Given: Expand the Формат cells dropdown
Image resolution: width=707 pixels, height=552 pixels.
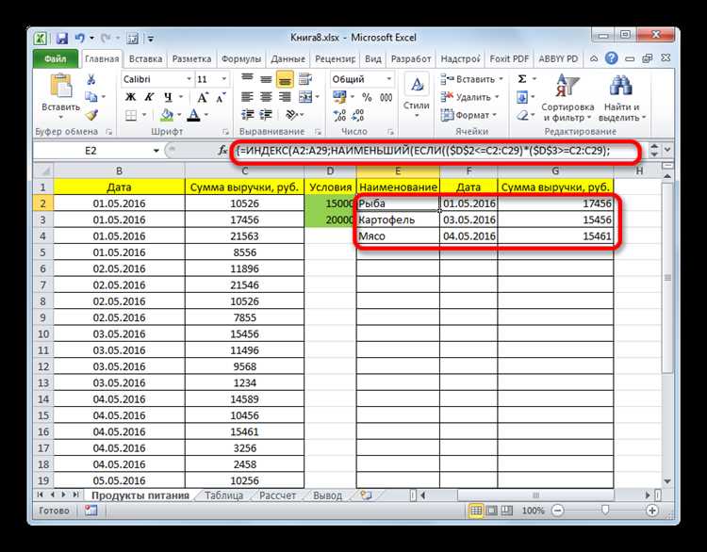Looking at the screenshot, I should coord(494,115).
